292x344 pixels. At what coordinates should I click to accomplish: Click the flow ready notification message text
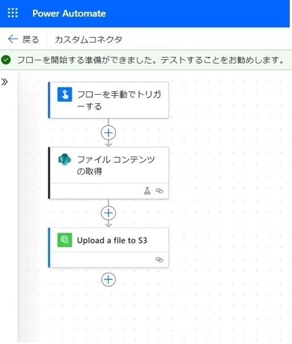click(151, 60)
